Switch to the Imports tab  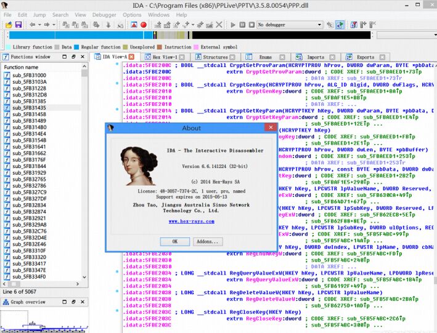tap(315, 57)
